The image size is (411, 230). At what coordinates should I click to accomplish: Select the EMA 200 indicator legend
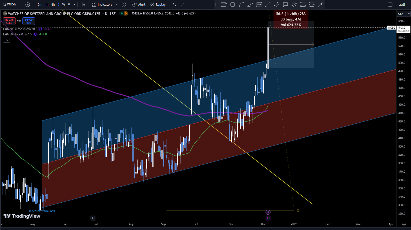coord(20,29)
